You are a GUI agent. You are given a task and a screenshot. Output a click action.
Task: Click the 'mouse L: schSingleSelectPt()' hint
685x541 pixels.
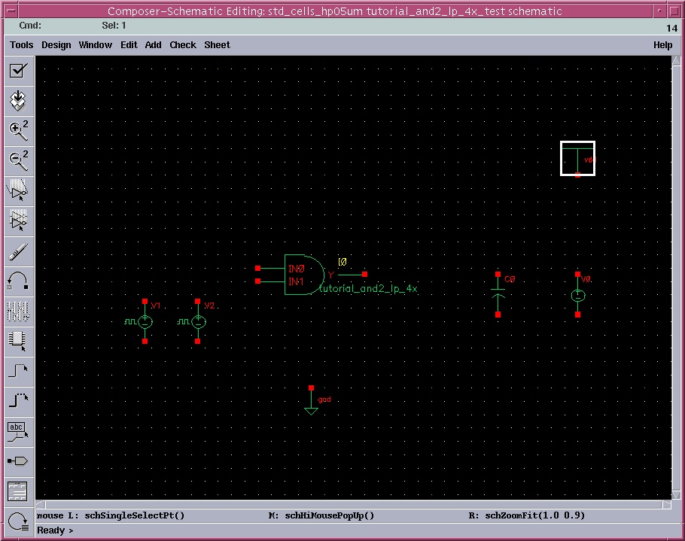pyautogui.click(x=111, y=515)
